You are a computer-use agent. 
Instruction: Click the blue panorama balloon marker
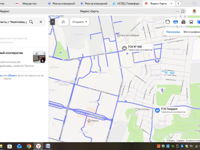point(157,60)
